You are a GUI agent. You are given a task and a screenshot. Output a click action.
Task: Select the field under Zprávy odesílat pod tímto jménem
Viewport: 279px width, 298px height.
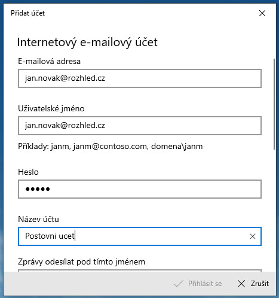[140, 270]
